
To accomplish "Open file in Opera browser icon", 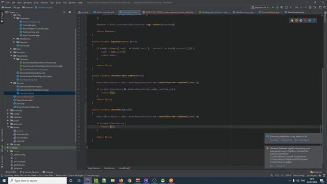I will (305, 20).
